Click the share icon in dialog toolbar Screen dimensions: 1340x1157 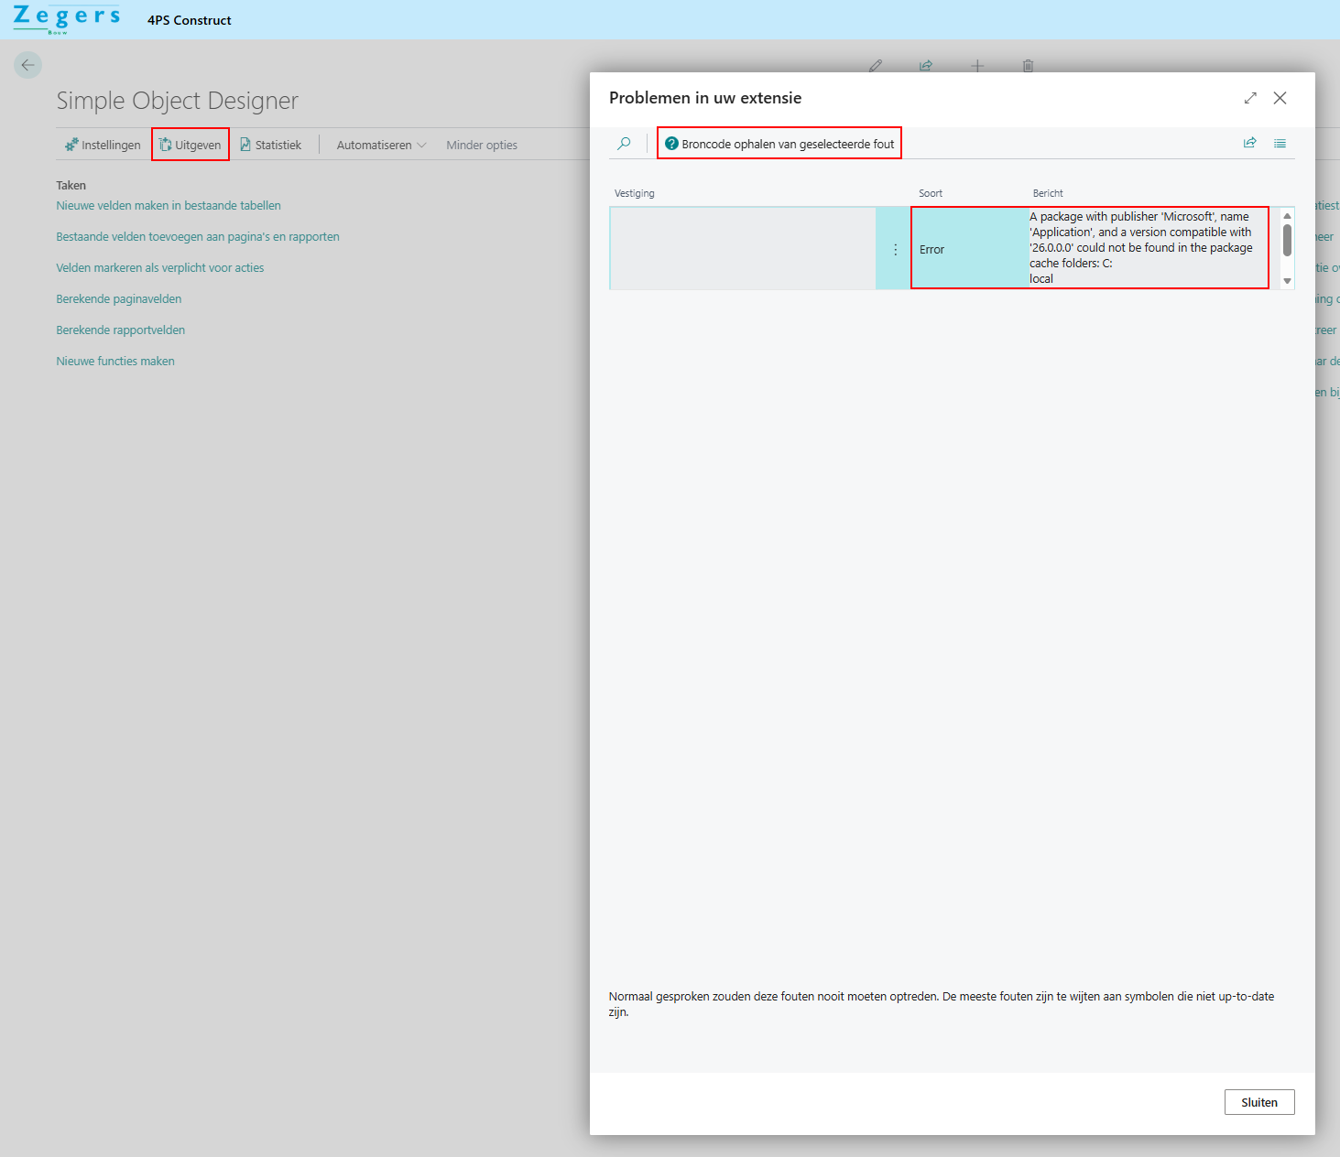coord(1249,144)
